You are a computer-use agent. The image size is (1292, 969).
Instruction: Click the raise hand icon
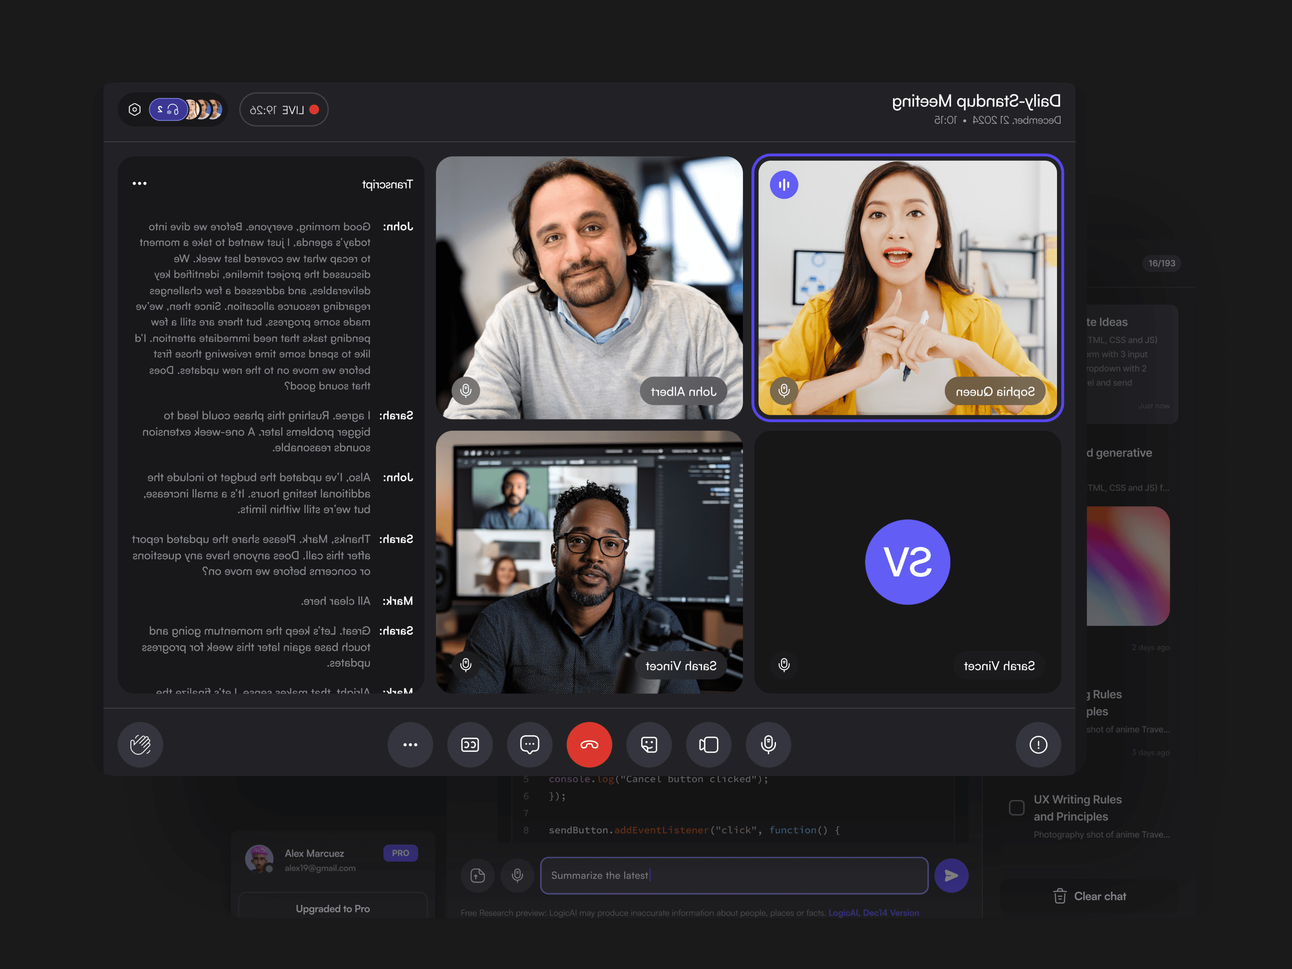point(140,744)
